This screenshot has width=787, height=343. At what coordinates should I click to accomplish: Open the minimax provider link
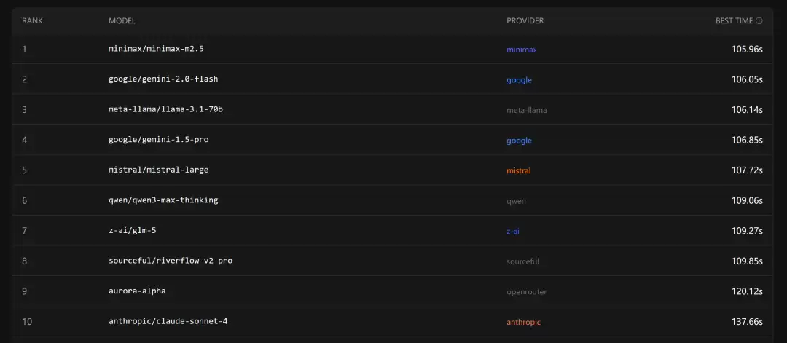(522, 50)
